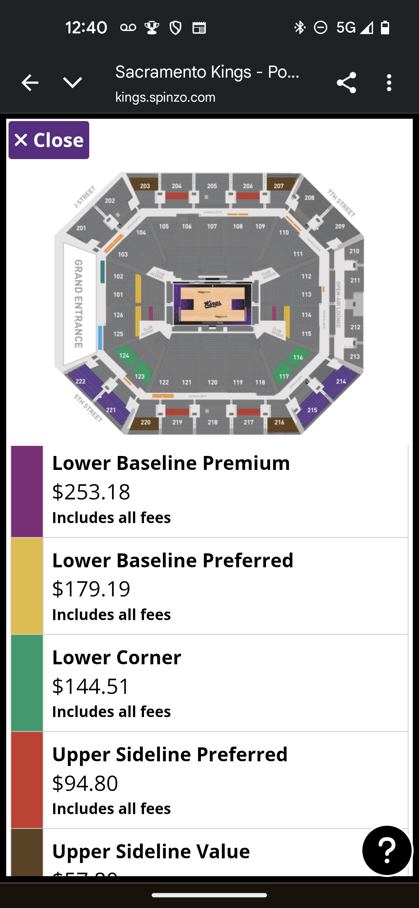Choose the Lower Corner price option

tap(225, 683)
